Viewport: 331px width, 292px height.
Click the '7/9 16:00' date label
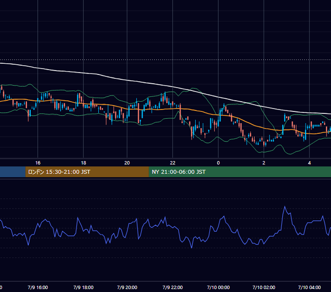[x=38, y=287]
